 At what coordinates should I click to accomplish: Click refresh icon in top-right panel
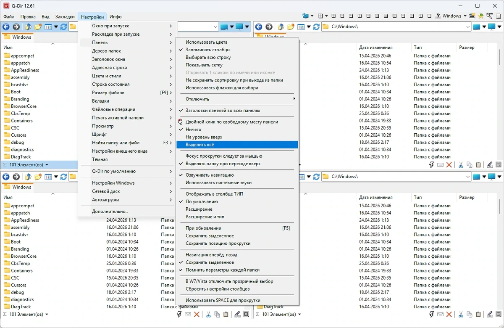click(316, 27)
